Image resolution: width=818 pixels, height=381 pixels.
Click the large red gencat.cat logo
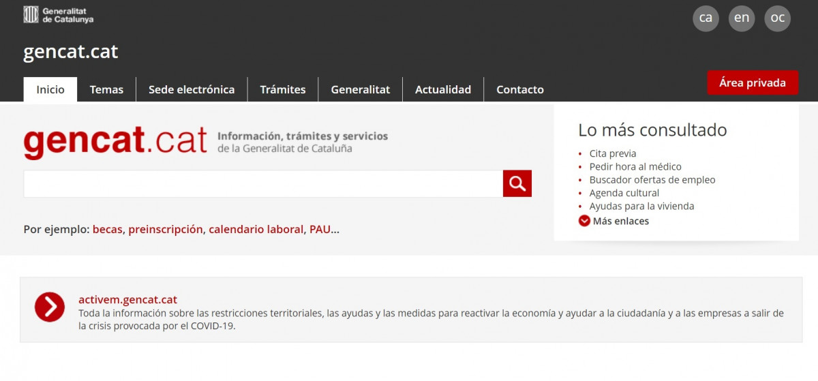pyautogui.click(x=115, y=141)
